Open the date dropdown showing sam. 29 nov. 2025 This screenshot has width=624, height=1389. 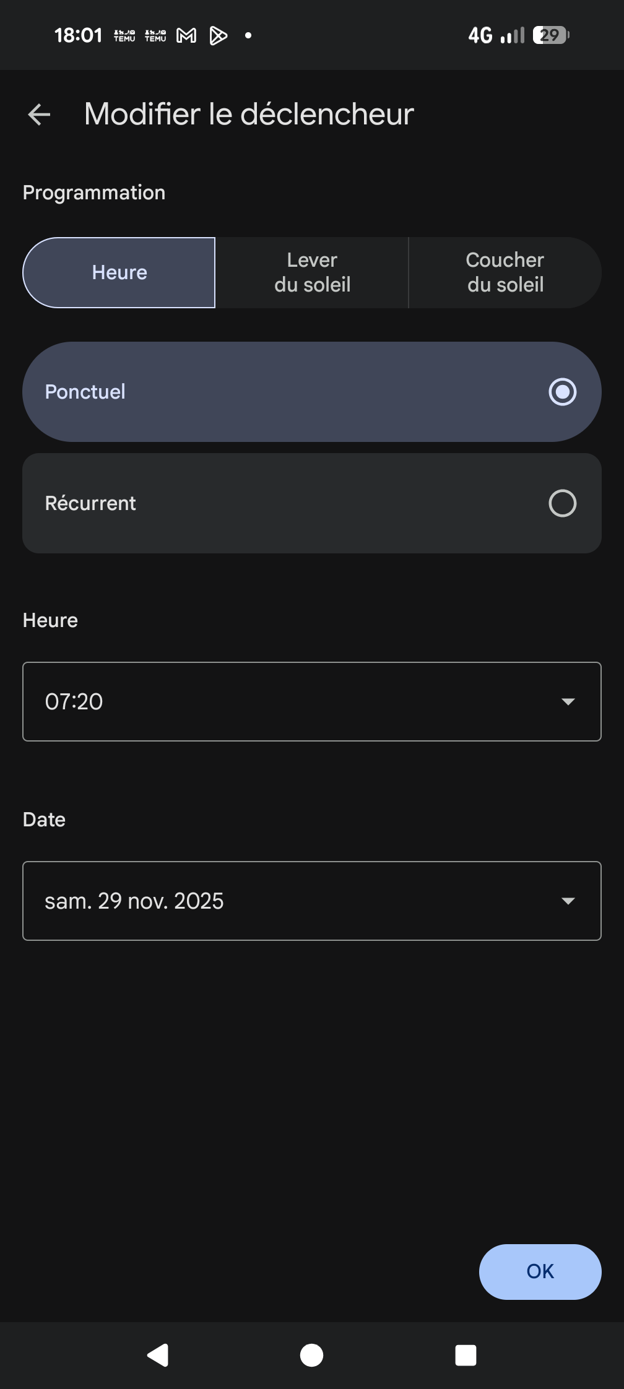pos(297,901)
